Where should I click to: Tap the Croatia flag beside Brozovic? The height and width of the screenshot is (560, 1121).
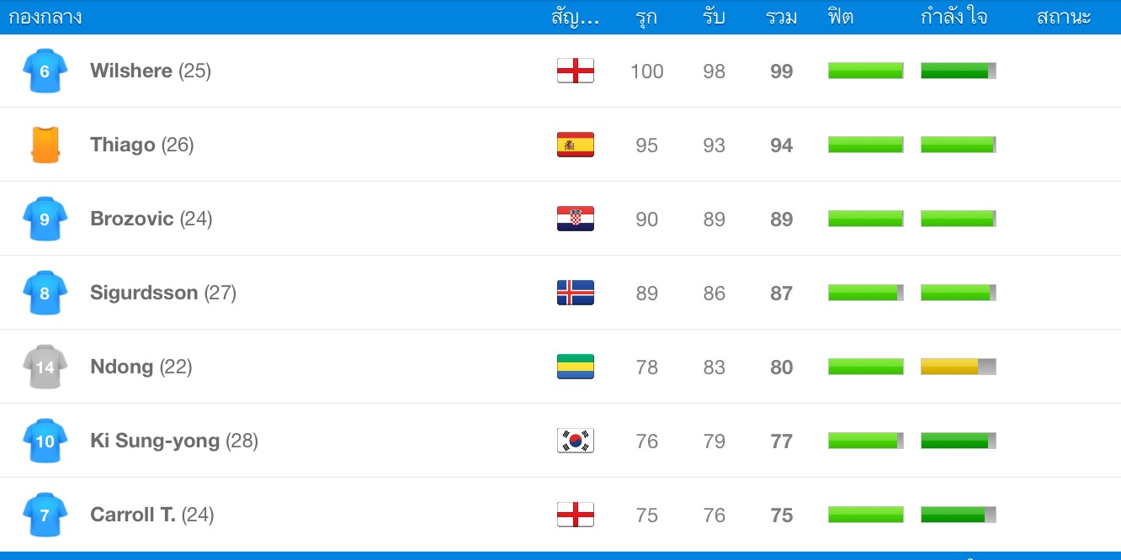pyautogui.click(x=576, y=219)
